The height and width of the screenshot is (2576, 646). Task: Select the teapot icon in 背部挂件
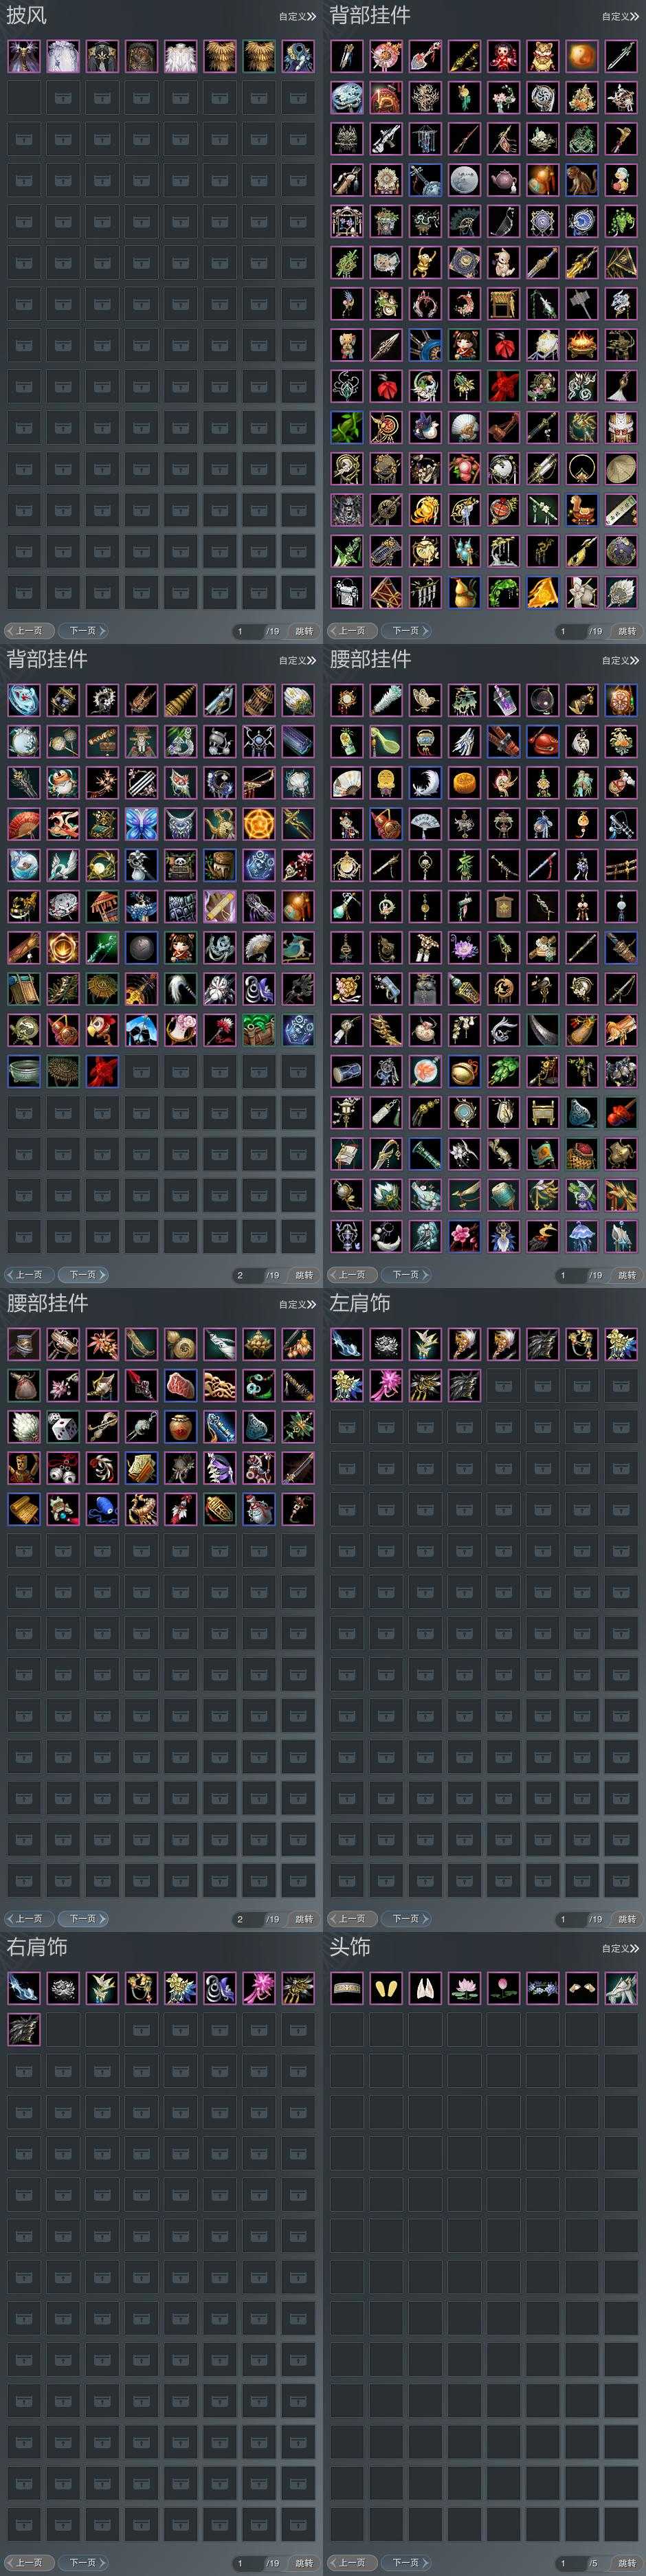coord(503,180)
